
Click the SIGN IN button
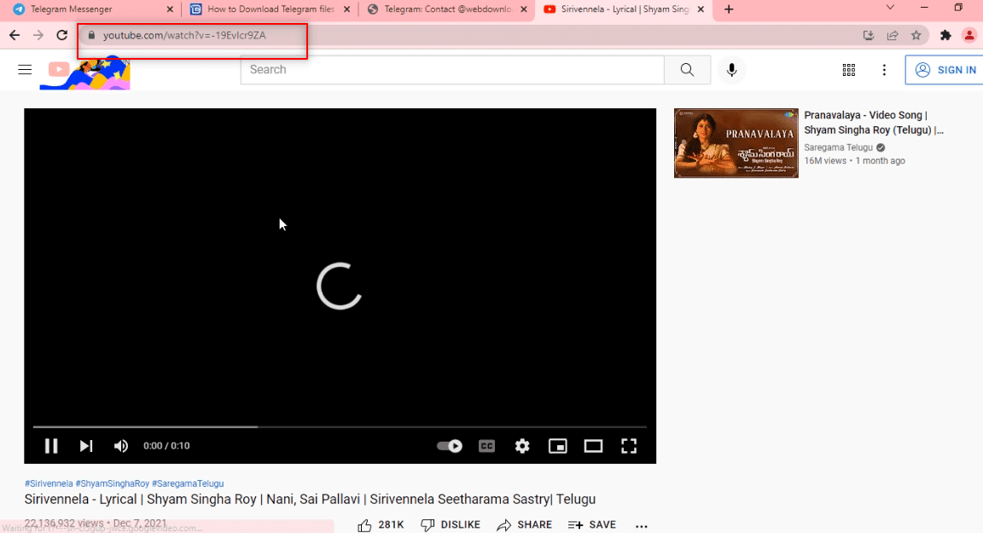click(947, 70)
